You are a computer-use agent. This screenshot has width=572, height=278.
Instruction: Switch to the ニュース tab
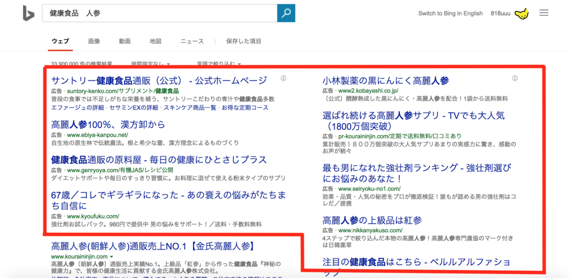tap(192, 41)
